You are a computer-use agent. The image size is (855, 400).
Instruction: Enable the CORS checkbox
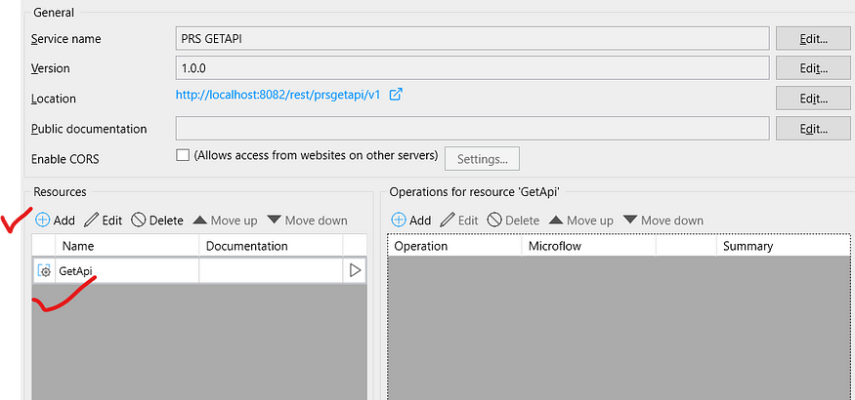(182, 156)
